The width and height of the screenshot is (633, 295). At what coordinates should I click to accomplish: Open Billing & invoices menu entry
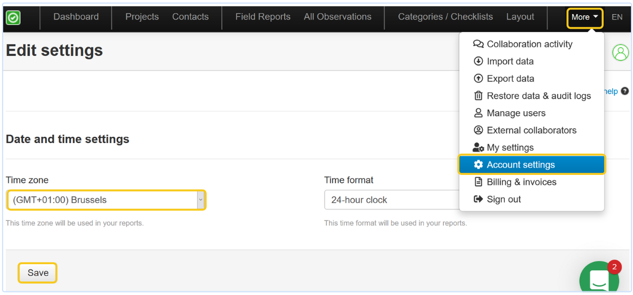pyautogui.click(x=521, y=182)
